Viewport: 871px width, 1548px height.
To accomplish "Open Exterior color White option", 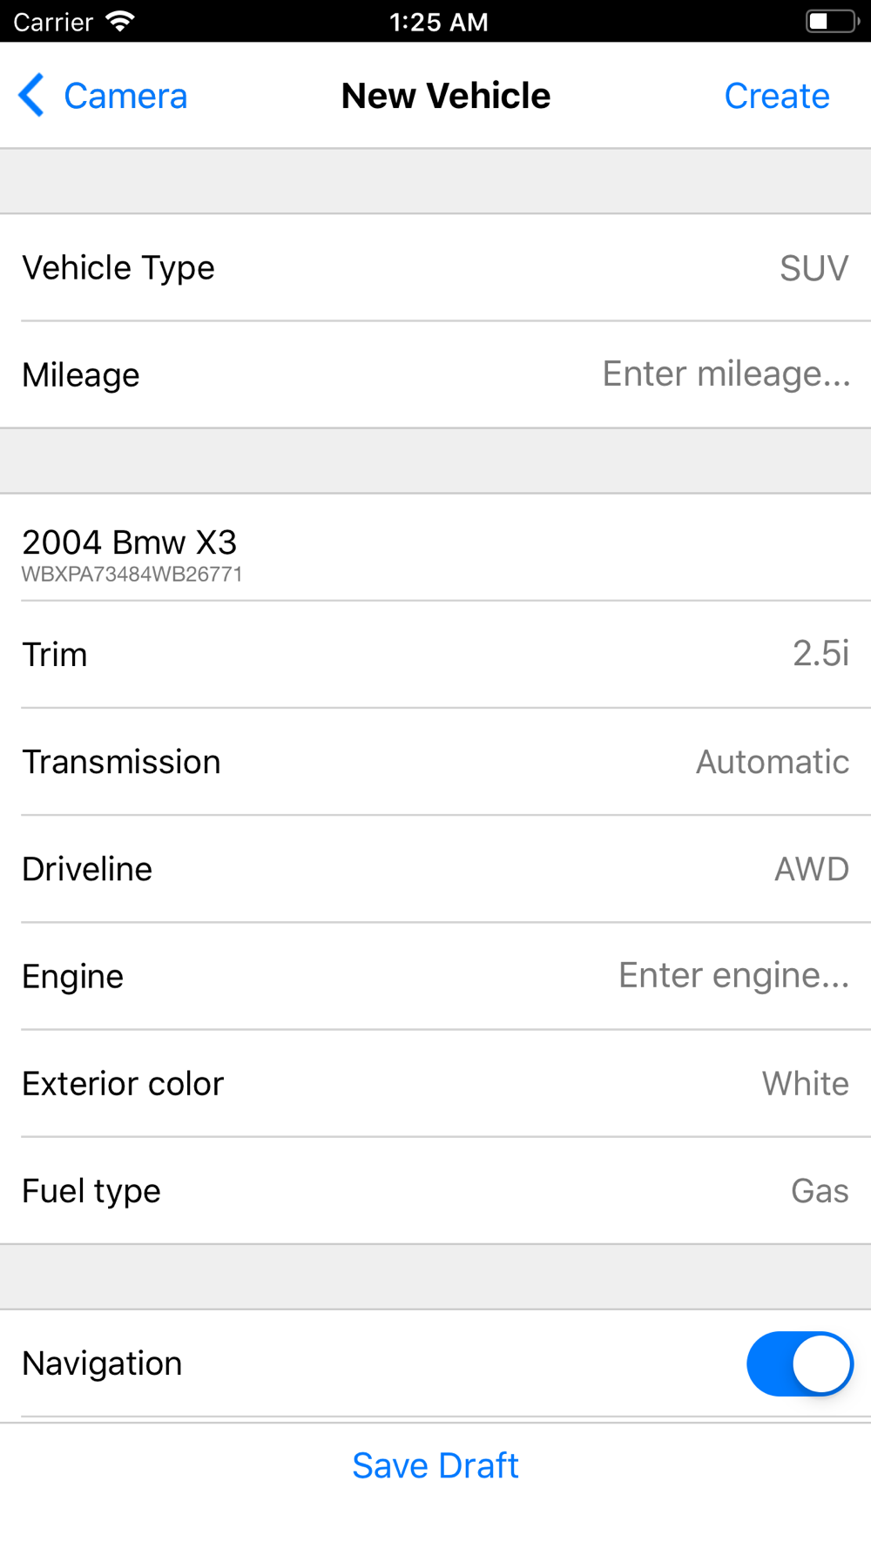I will tap(435, 1083).
